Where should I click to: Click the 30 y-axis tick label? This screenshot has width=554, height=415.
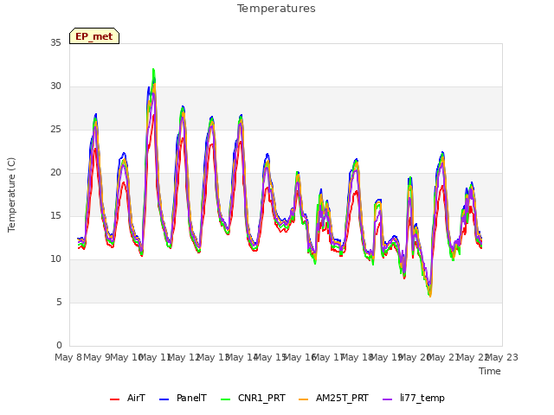55,86
